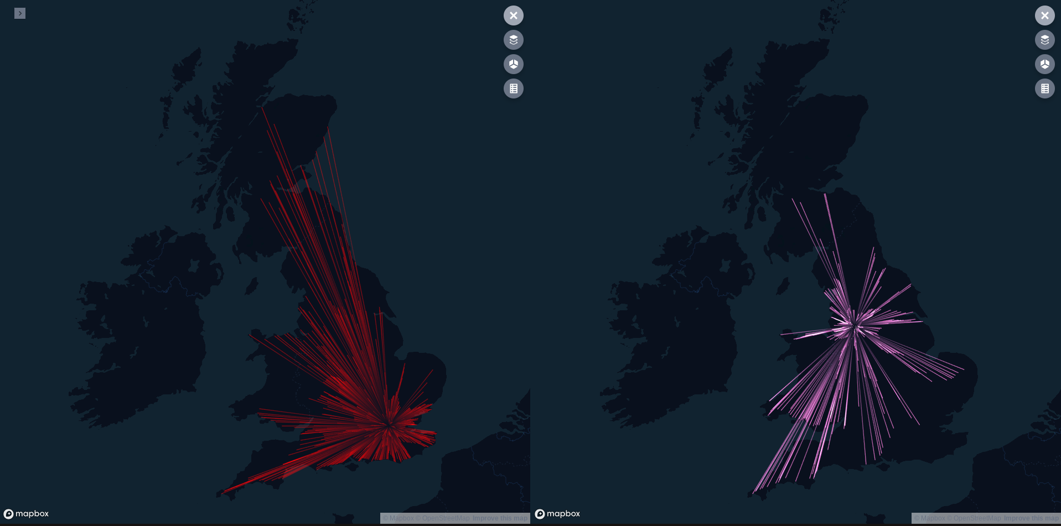Close the left map panel
Image resolution: width=1061 pixels, height=526 pixels.
pyautogui.click(x=513, y=15)
